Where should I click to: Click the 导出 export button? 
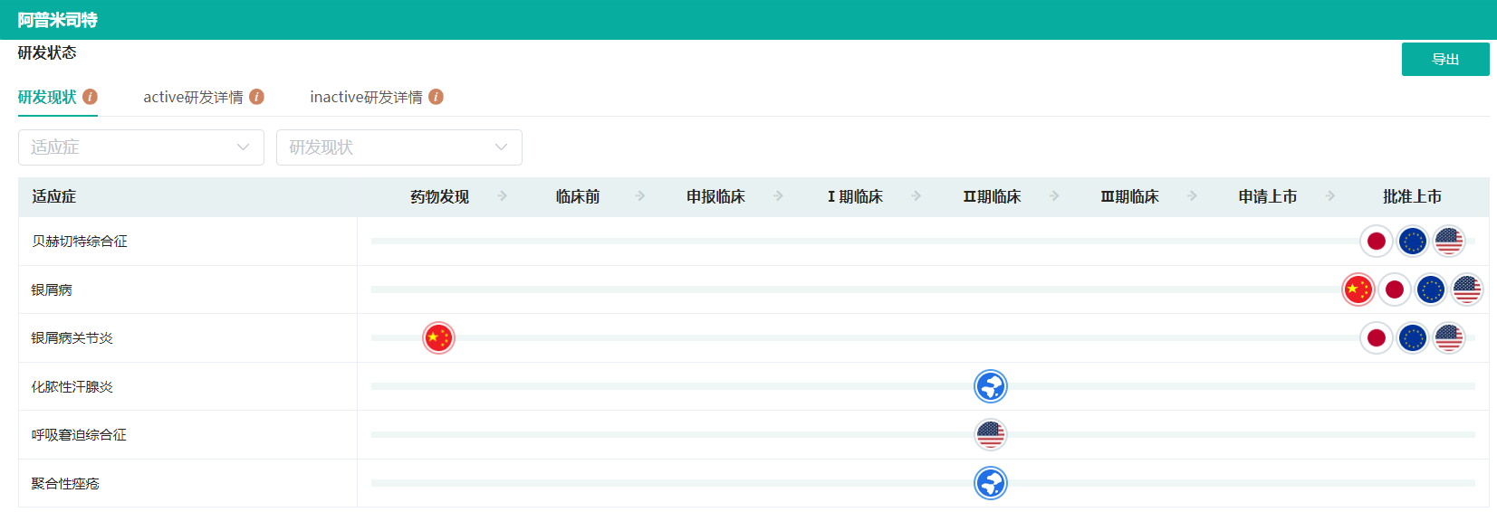[x=1445, y=59]
